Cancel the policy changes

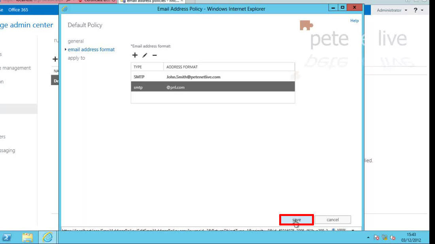(333, 220)
